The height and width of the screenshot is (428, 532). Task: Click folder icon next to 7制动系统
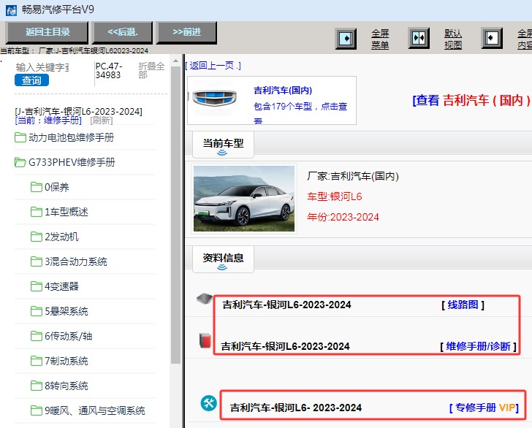click(37, 361)
